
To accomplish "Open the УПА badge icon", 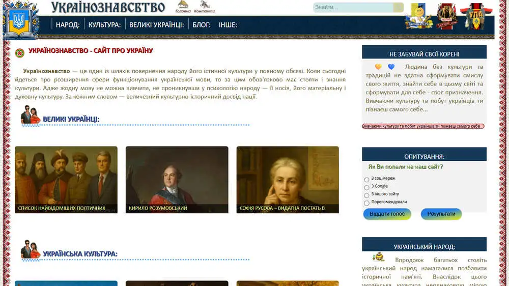I will (475, 16).
